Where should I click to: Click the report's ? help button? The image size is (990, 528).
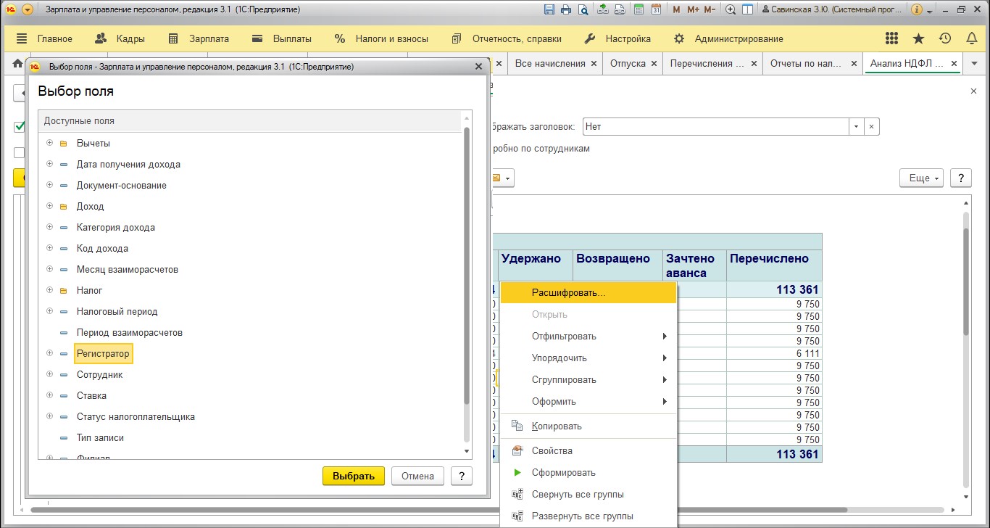(x=960, y=178)
